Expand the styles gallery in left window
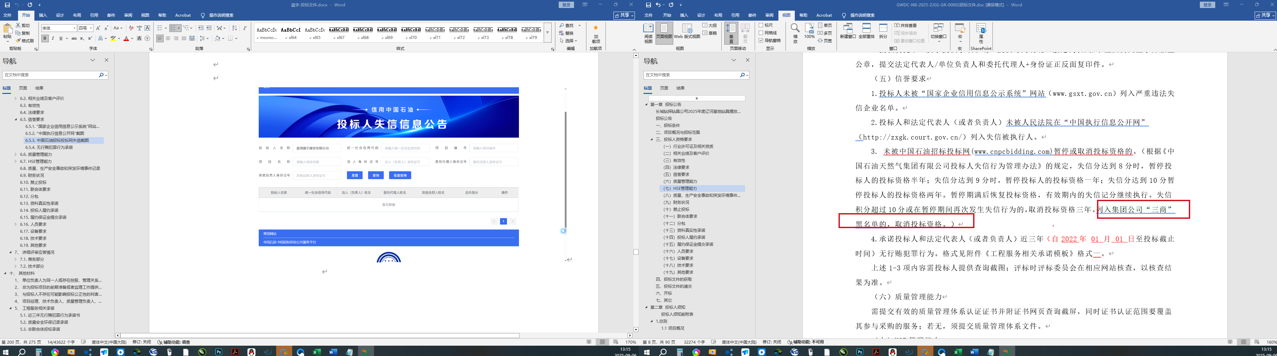The width and height of the screenshot is (1277, 356). click(x=547, y=33)
